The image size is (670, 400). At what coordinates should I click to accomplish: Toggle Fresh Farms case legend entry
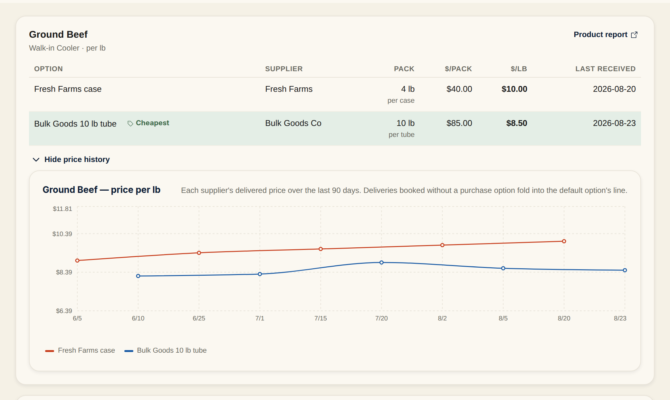click(x=80, y=350)
